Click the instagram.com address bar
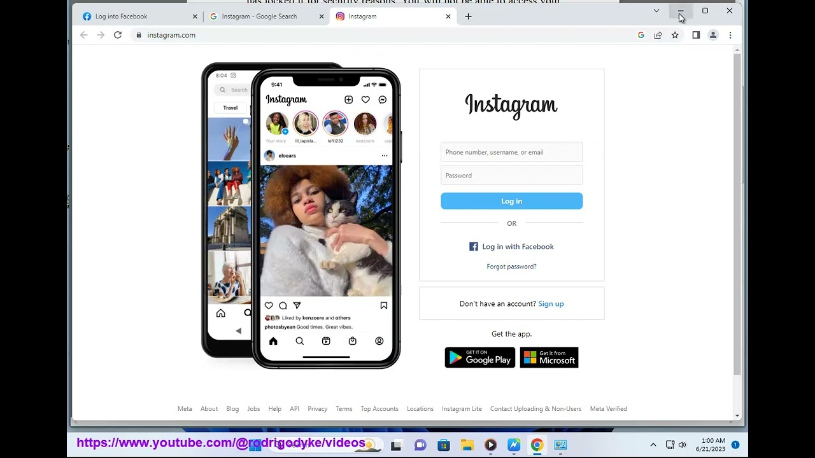 (382, 35)
